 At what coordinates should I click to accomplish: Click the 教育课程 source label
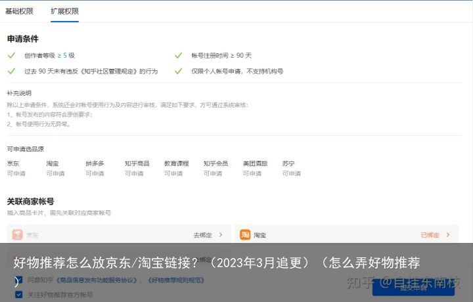tap(177, 163)
